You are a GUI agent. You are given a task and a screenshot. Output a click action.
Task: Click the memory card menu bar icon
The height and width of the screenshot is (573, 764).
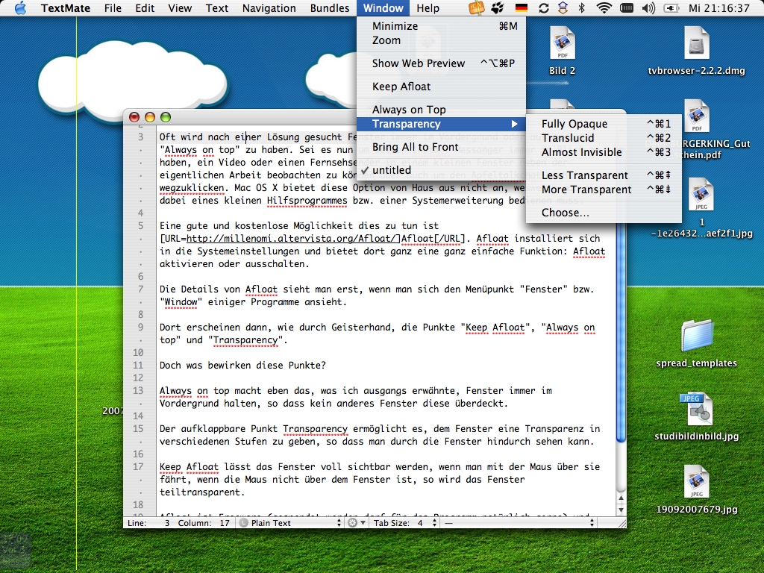coord(627,7)
